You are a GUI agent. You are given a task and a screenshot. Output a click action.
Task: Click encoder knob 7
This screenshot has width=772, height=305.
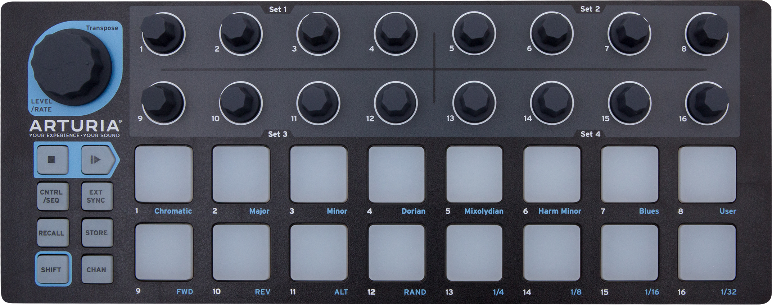click(x=629, y=33)
